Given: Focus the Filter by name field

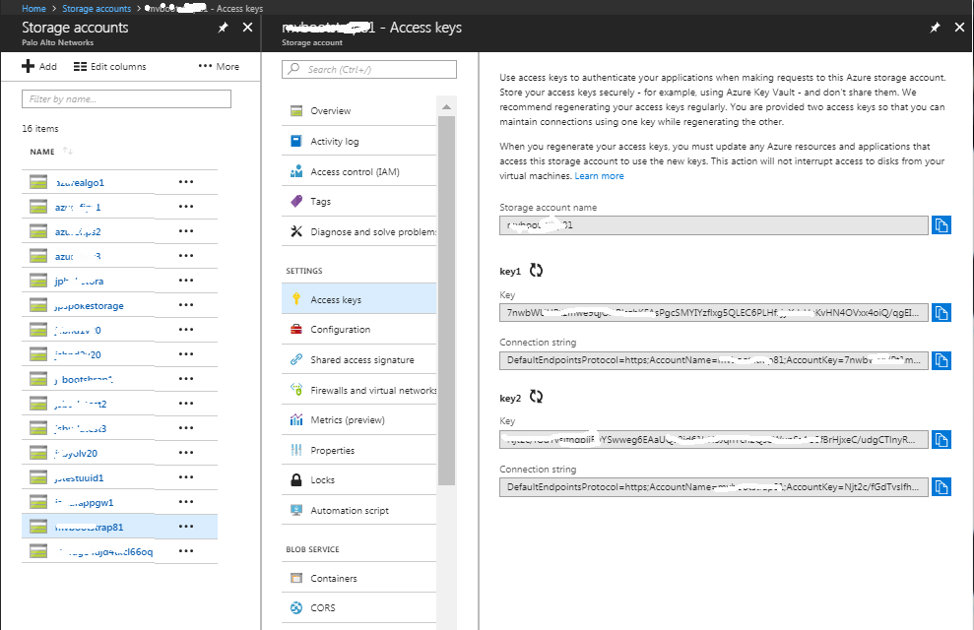Looking at the screenshot, I should point(126,99).
